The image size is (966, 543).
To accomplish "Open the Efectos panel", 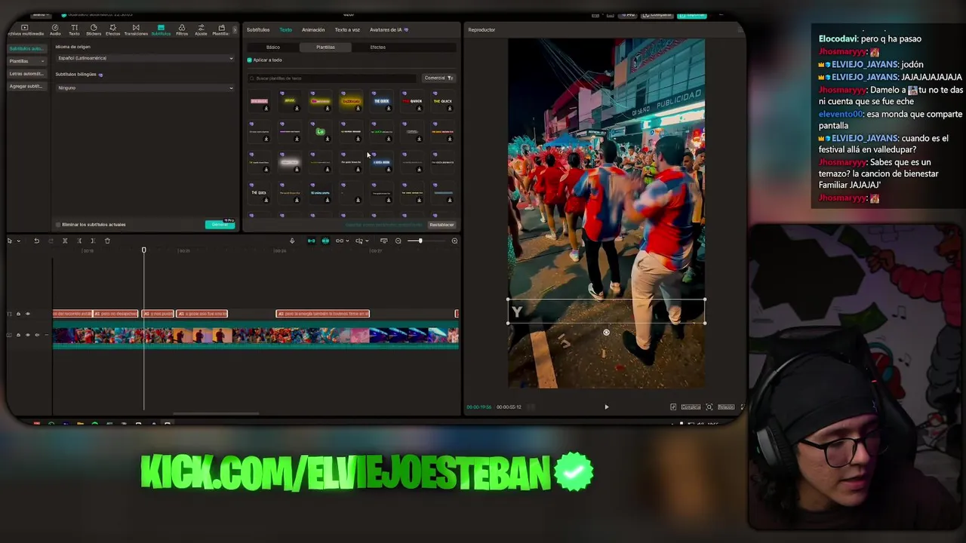I will pyautogui.click(x=112, y=30).
